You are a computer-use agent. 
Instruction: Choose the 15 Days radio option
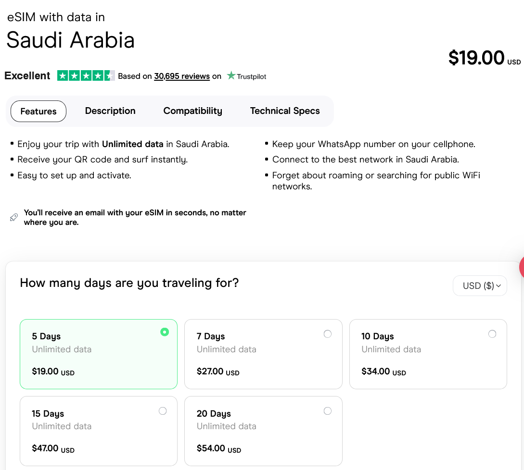tap(163, 411)
